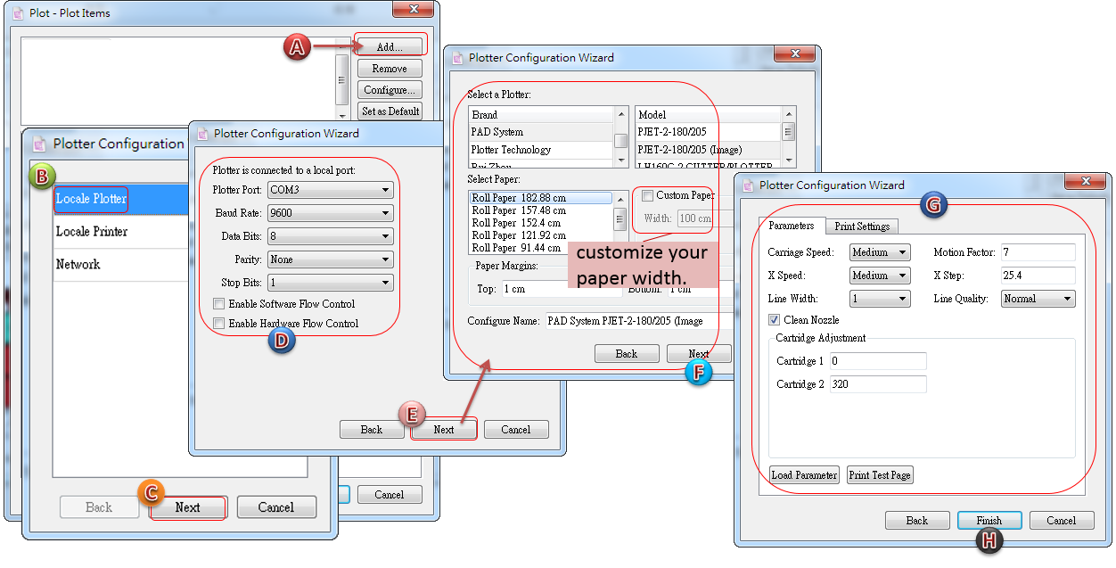
Task: Click the Set as Default button
Action: pos(390,111)
